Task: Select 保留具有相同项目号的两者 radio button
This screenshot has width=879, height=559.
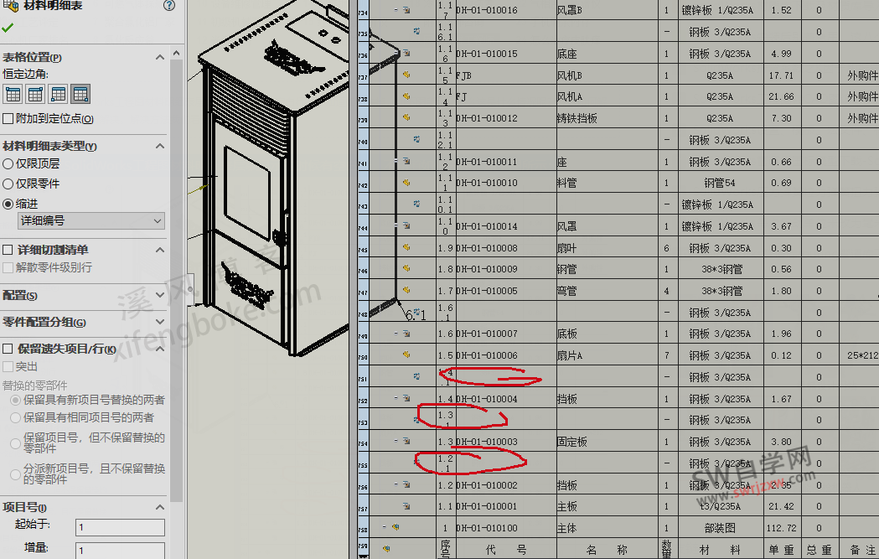Action: pyautogui.click(x=16, y=417)
